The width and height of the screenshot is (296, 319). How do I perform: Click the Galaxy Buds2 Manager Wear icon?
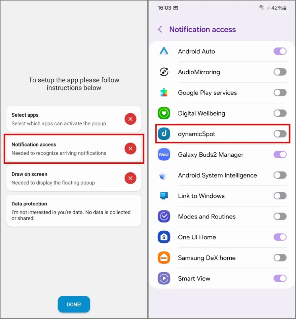tap(164, 155)
